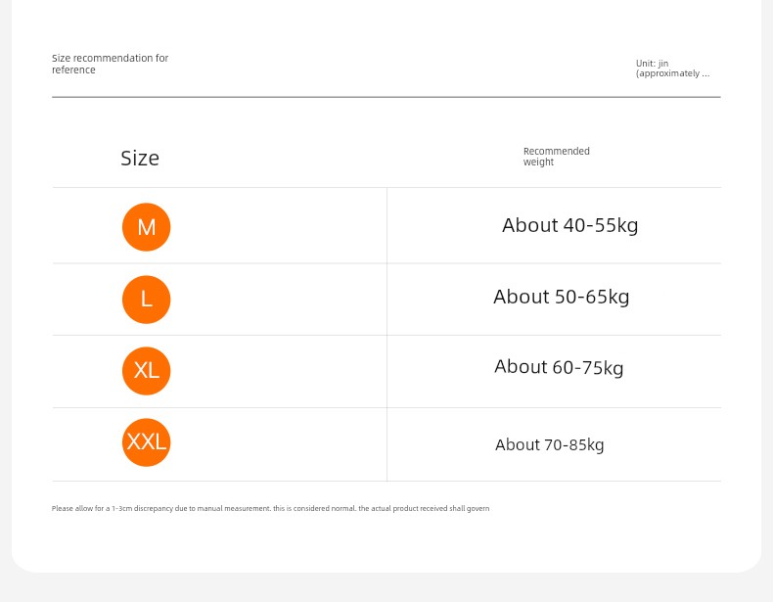Click the measurement discrepancy disclaimer text
This screenshot has width=773, height=602.
[271, 508]
